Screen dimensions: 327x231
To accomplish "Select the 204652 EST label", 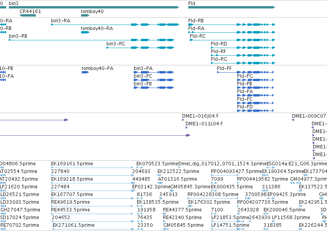I will click(x=61, y=218).
